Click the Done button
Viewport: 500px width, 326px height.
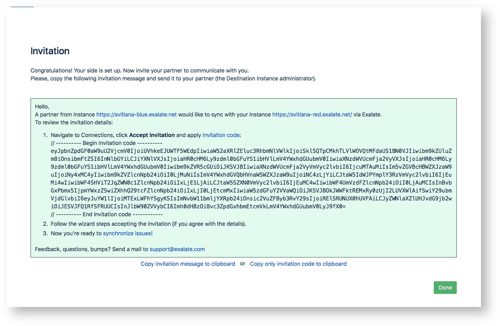tap(445, 288)
